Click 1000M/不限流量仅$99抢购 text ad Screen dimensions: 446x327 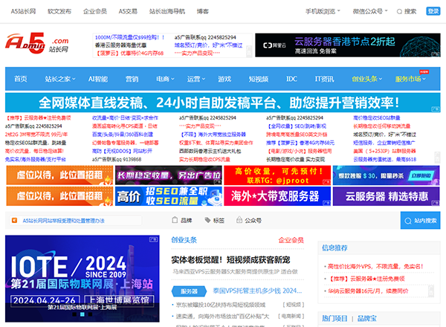pyautogui.click(x=129, y=37)
